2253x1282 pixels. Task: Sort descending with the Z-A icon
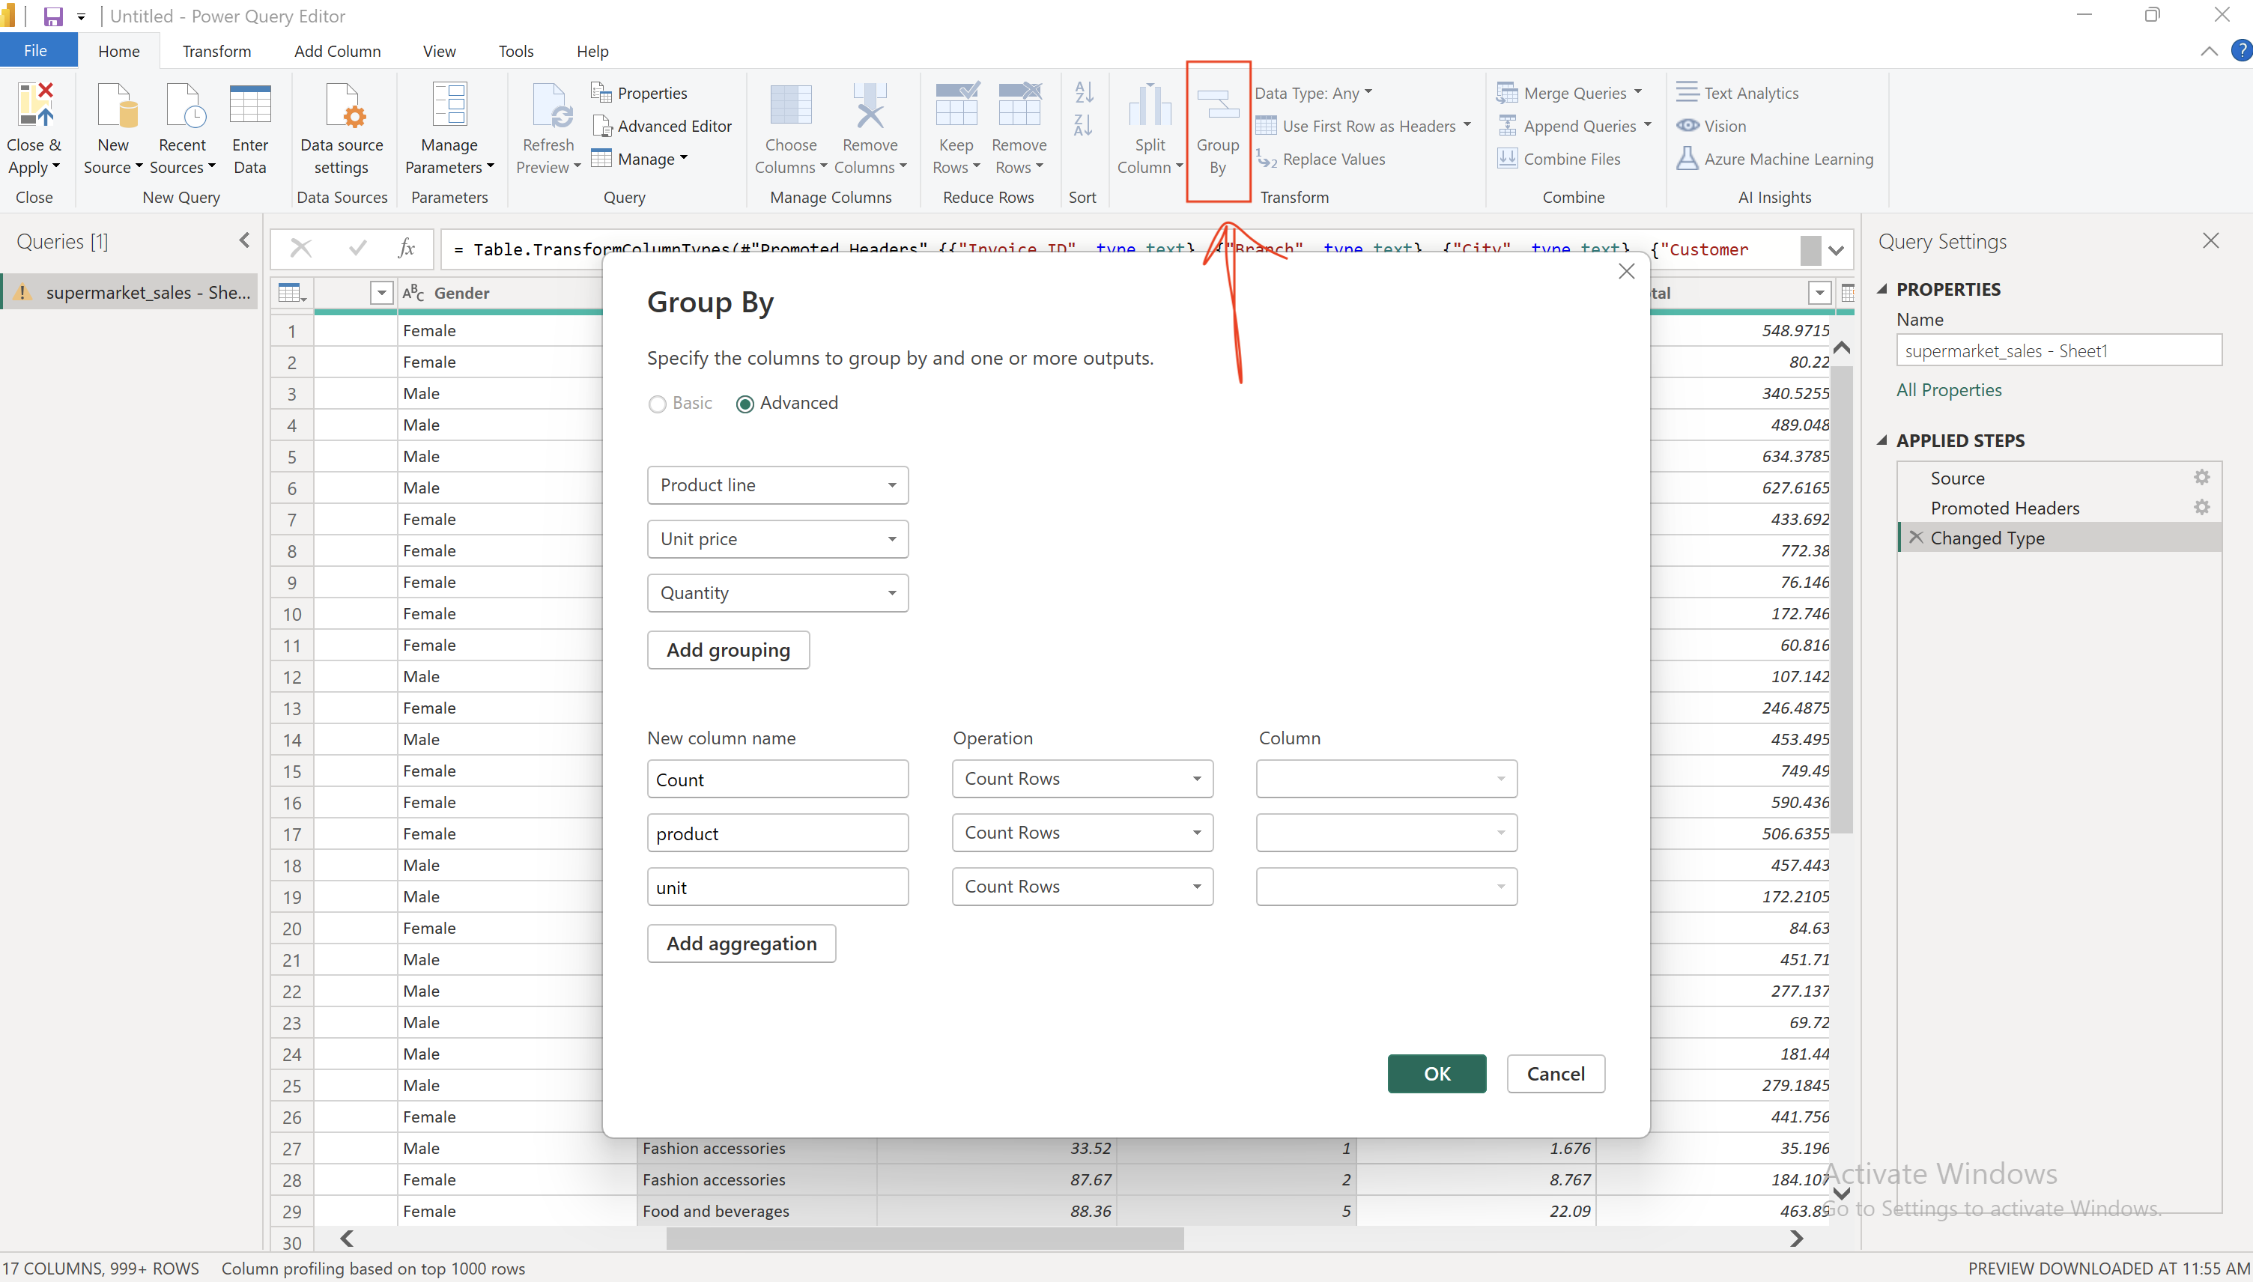pyautogui.click(x=1084, y=126)
